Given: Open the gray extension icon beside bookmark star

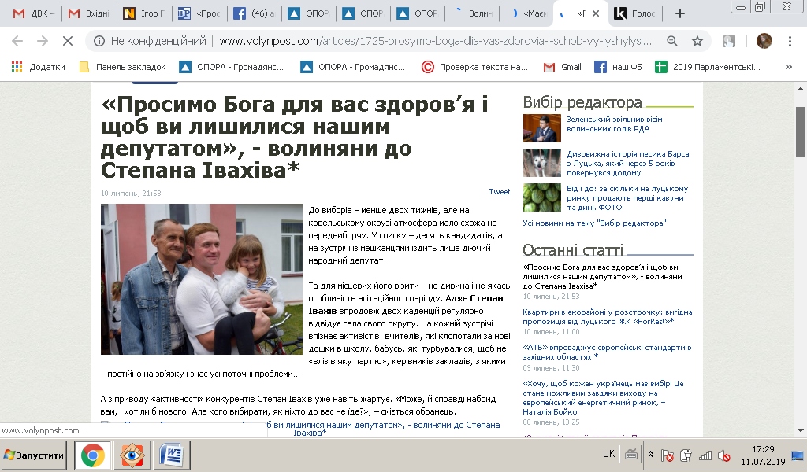Looking at the screenshot, I should pyautogui.click(x=728, y=41).
